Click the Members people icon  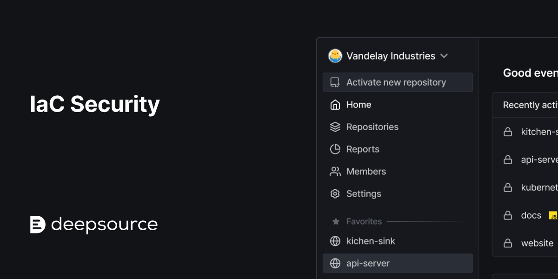coord(334,171)
